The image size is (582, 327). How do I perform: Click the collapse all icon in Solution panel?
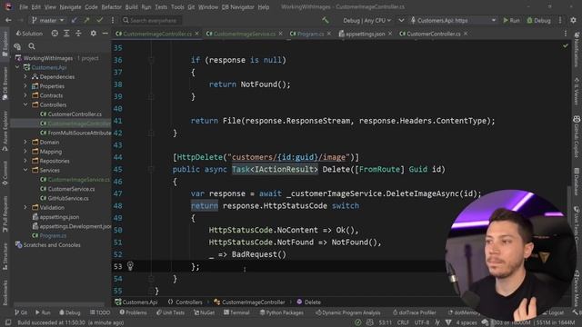[x=78, y=34]
